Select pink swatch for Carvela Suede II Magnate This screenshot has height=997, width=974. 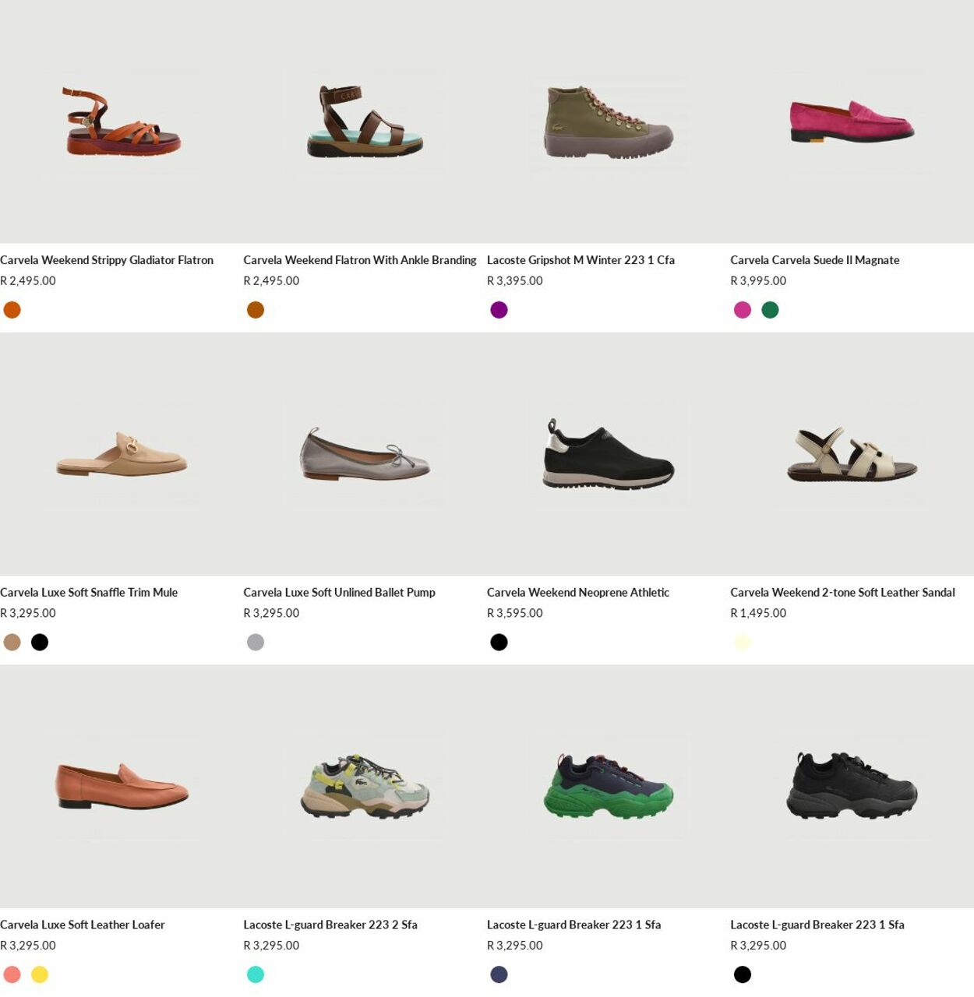click(743, 310)
